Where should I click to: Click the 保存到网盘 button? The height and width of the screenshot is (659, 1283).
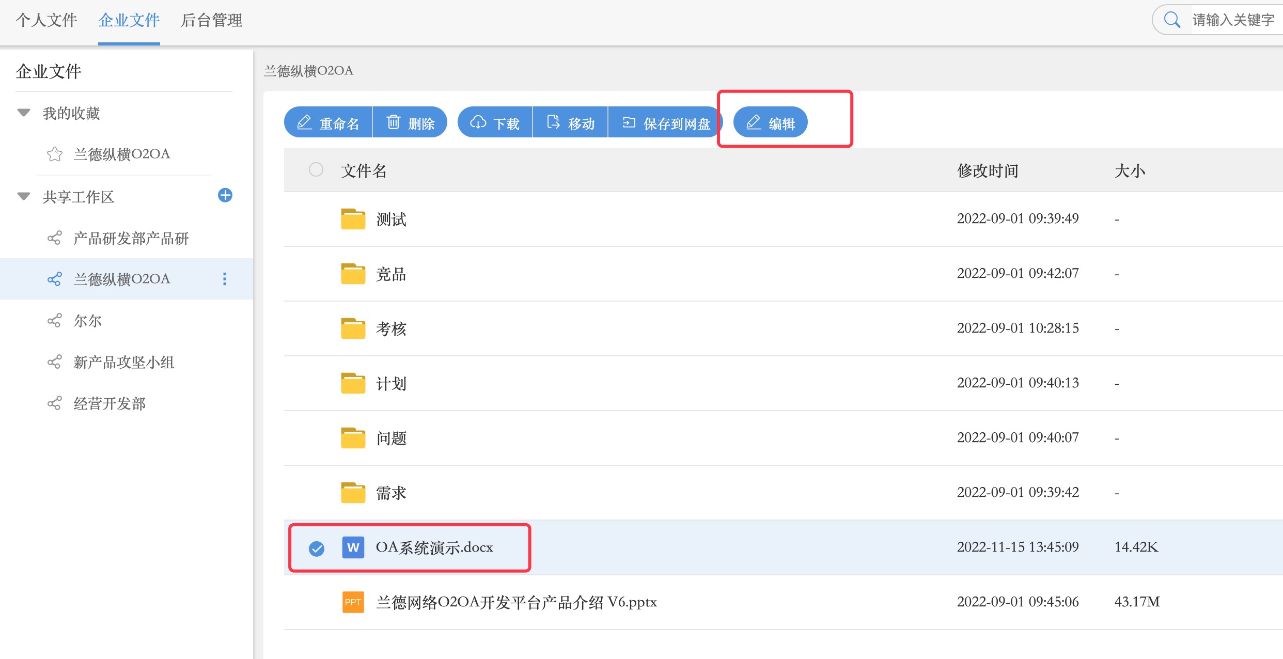point(666,123)
